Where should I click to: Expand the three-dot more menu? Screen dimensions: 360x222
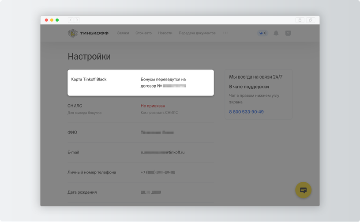[x=225, y=33]
